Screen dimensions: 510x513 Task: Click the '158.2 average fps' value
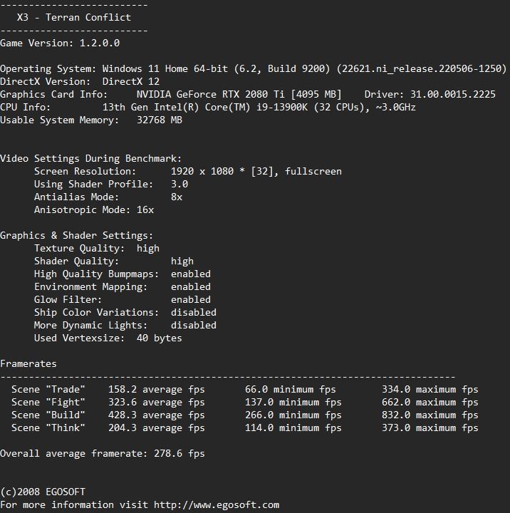[157, 389]
